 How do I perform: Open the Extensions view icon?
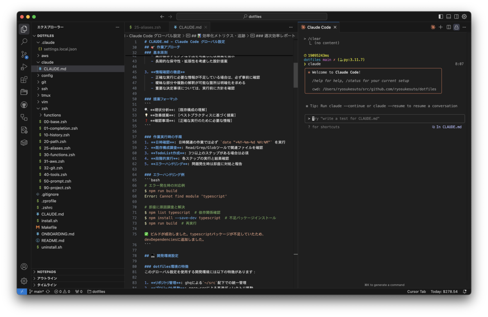[x=24, y=80]
